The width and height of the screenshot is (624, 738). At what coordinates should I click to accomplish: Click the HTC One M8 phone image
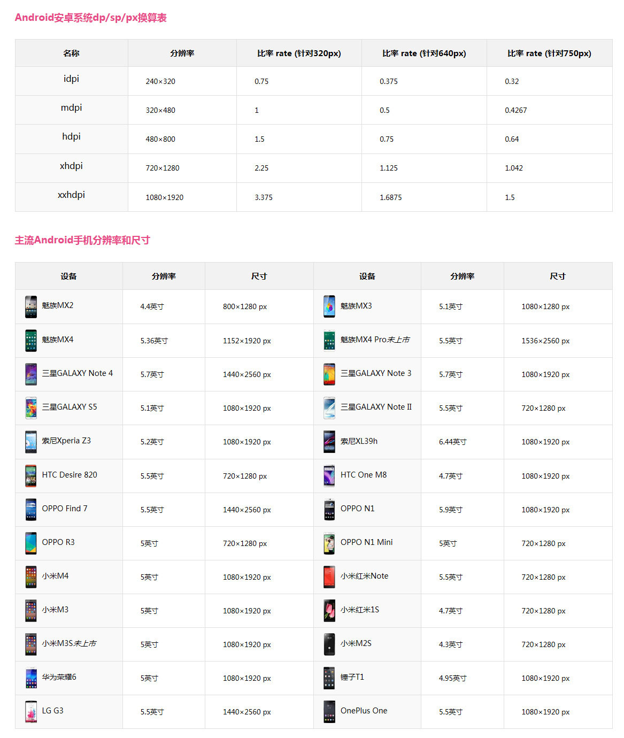coord(329,476)
